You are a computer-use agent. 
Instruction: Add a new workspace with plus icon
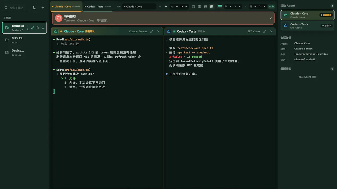pyautogui.click(x=43, y=8)
